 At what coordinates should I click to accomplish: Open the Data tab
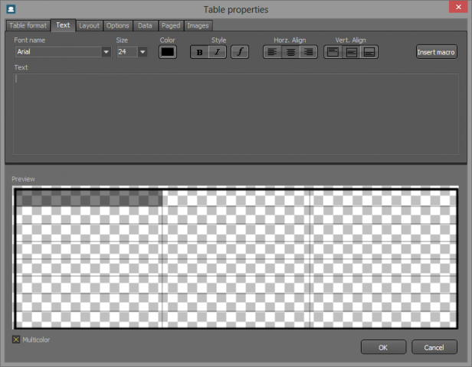[x=145, y=25]
